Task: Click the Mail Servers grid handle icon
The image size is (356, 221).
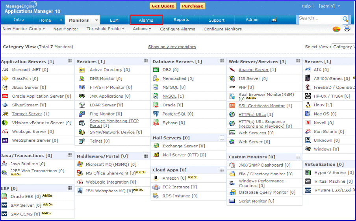Action: pyautogui.click(x=222, y=137)
